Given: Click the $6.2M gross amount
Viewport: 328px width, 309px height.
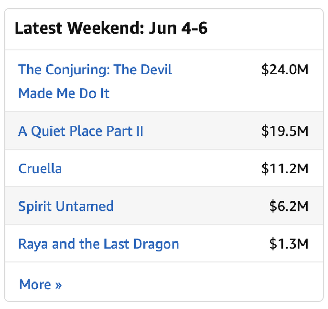Looking at the screenshot, I should tap(288, 206).
